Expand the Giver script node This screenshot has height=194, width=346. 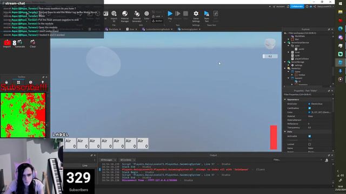point(289,52)
